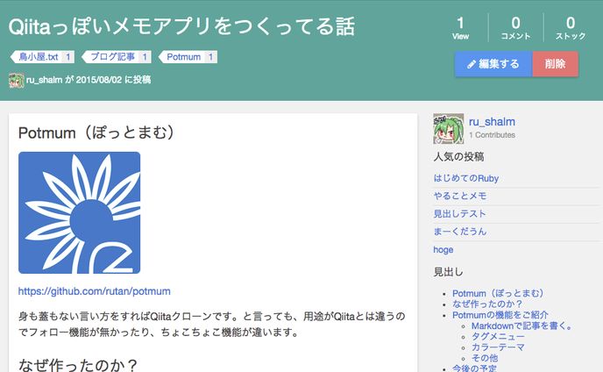Click the red 削除 delete button
Viewport: 603px width, 372px height.
click(x=556, y=64)
